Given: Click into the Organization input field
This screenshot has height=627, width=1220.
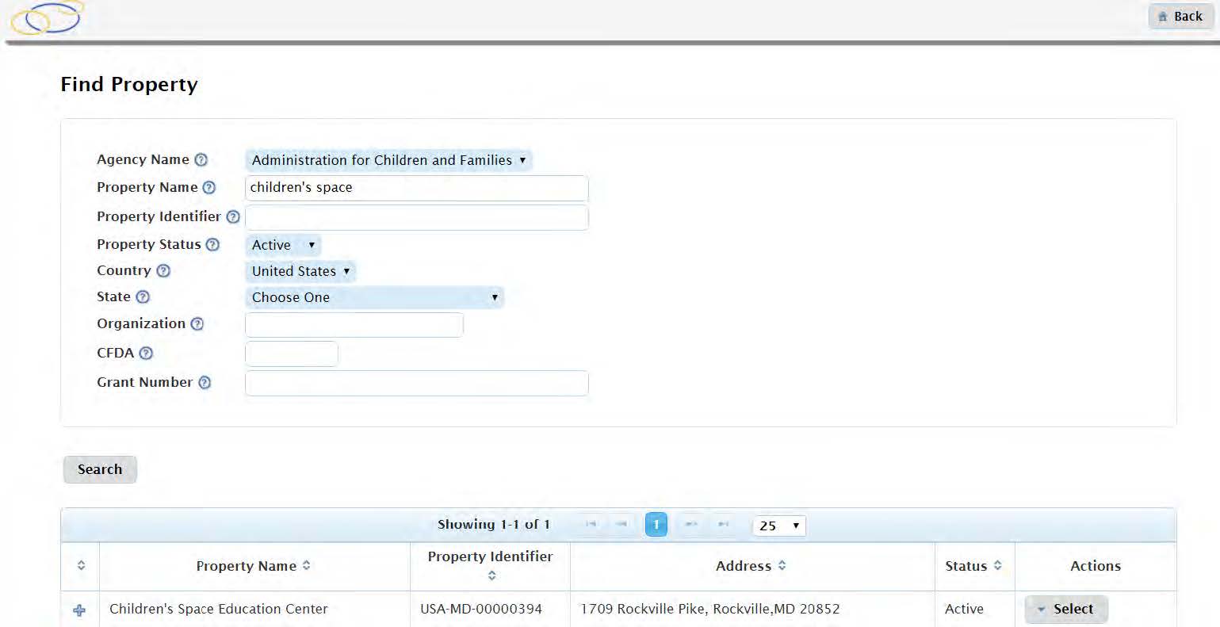Looking at the screenshot, I should (354, 325).
